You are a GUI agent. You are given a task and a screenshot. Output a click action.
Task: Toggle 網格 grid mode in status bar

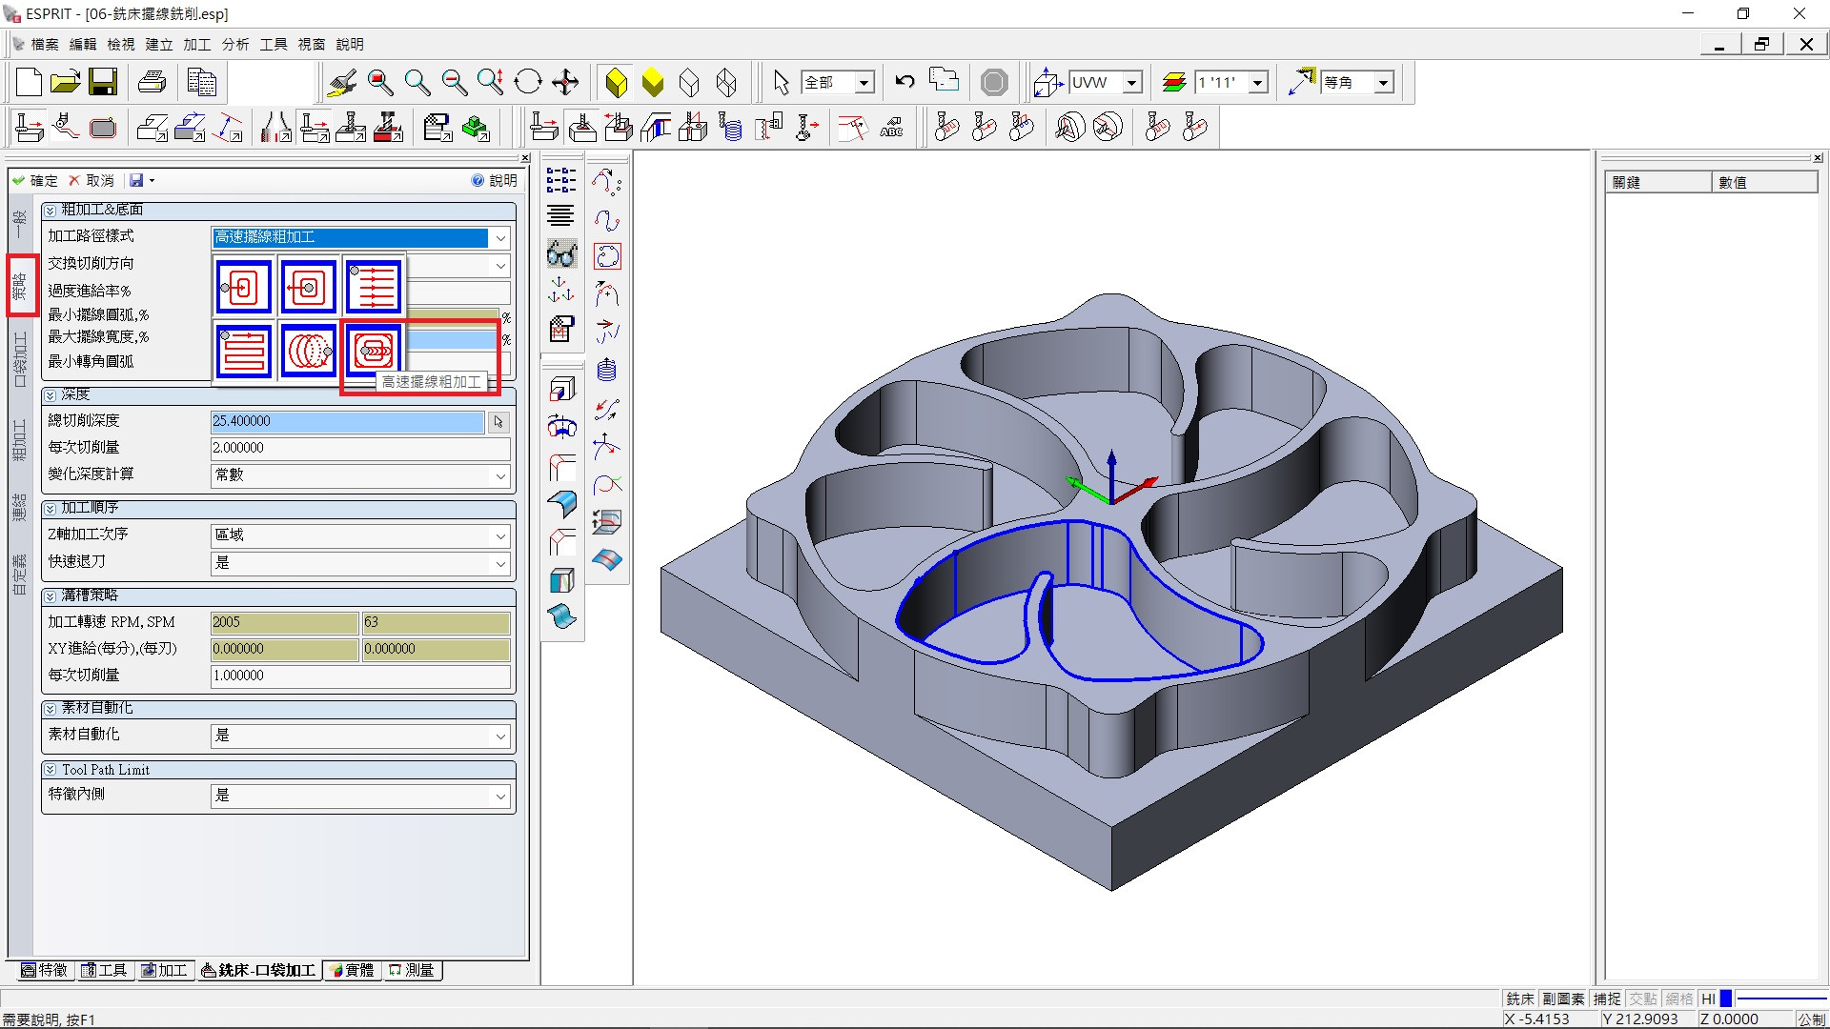click(1679, 999)
